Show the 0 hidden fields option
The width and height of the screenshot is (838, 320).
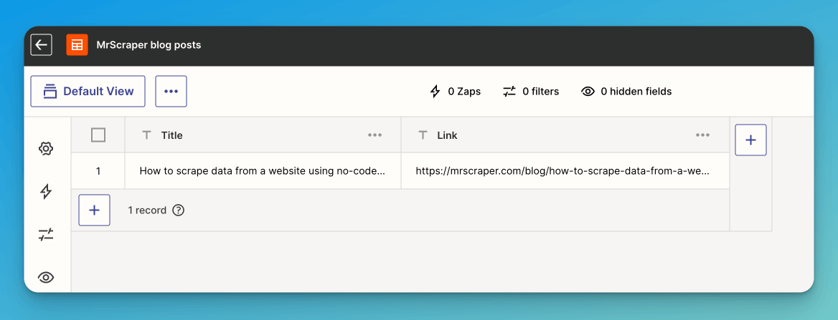click(626, 92)
